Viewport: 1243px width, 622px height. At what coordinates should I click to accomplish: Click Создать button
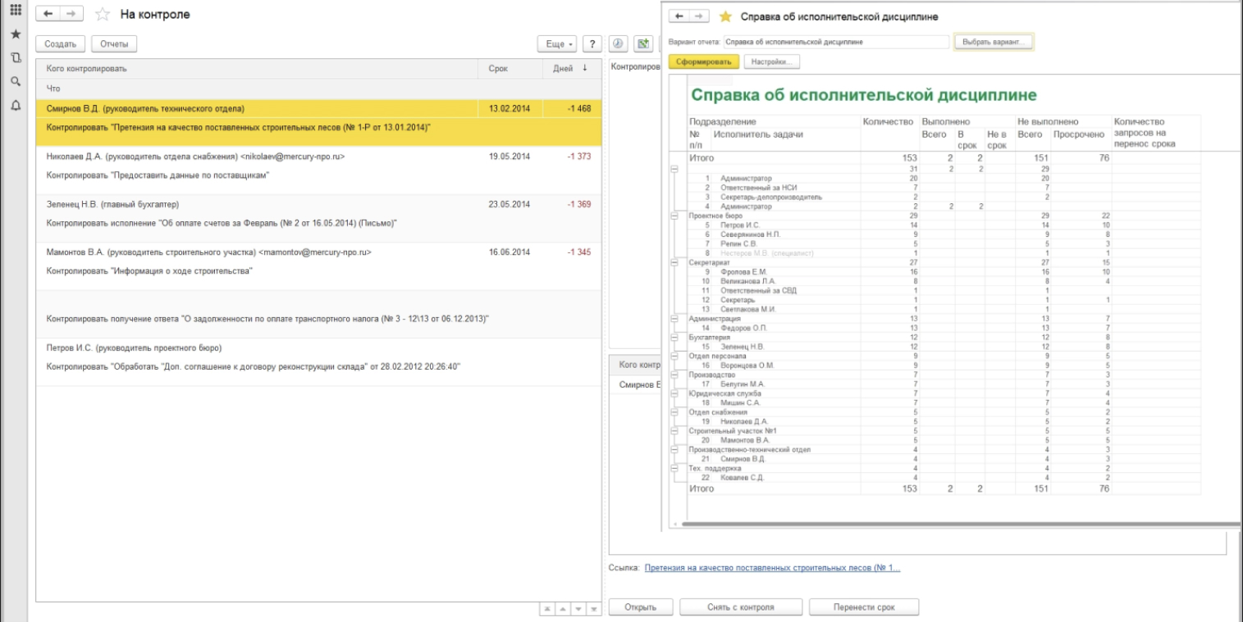click(x=61, y=44)
